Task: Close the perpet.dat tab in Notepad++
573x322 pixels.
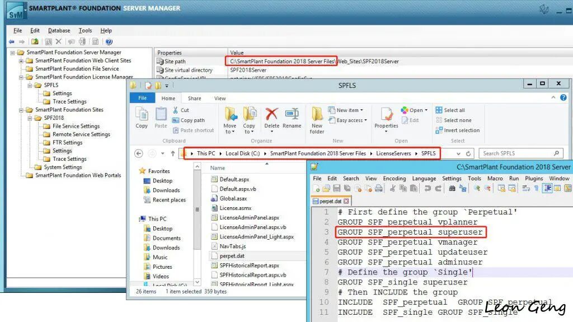Action: [346, 201]
